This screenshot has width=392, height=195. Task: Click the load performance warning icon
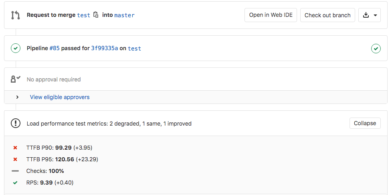15,123
